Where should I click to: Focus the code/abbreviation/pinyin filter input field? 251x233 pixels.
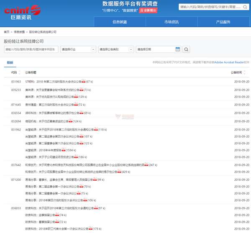(x=31, y=49)
